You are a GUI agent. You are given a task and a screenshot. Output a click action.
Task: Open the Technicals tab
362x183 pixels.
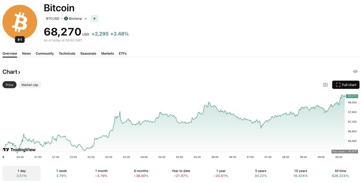click(x=67, y=53)
